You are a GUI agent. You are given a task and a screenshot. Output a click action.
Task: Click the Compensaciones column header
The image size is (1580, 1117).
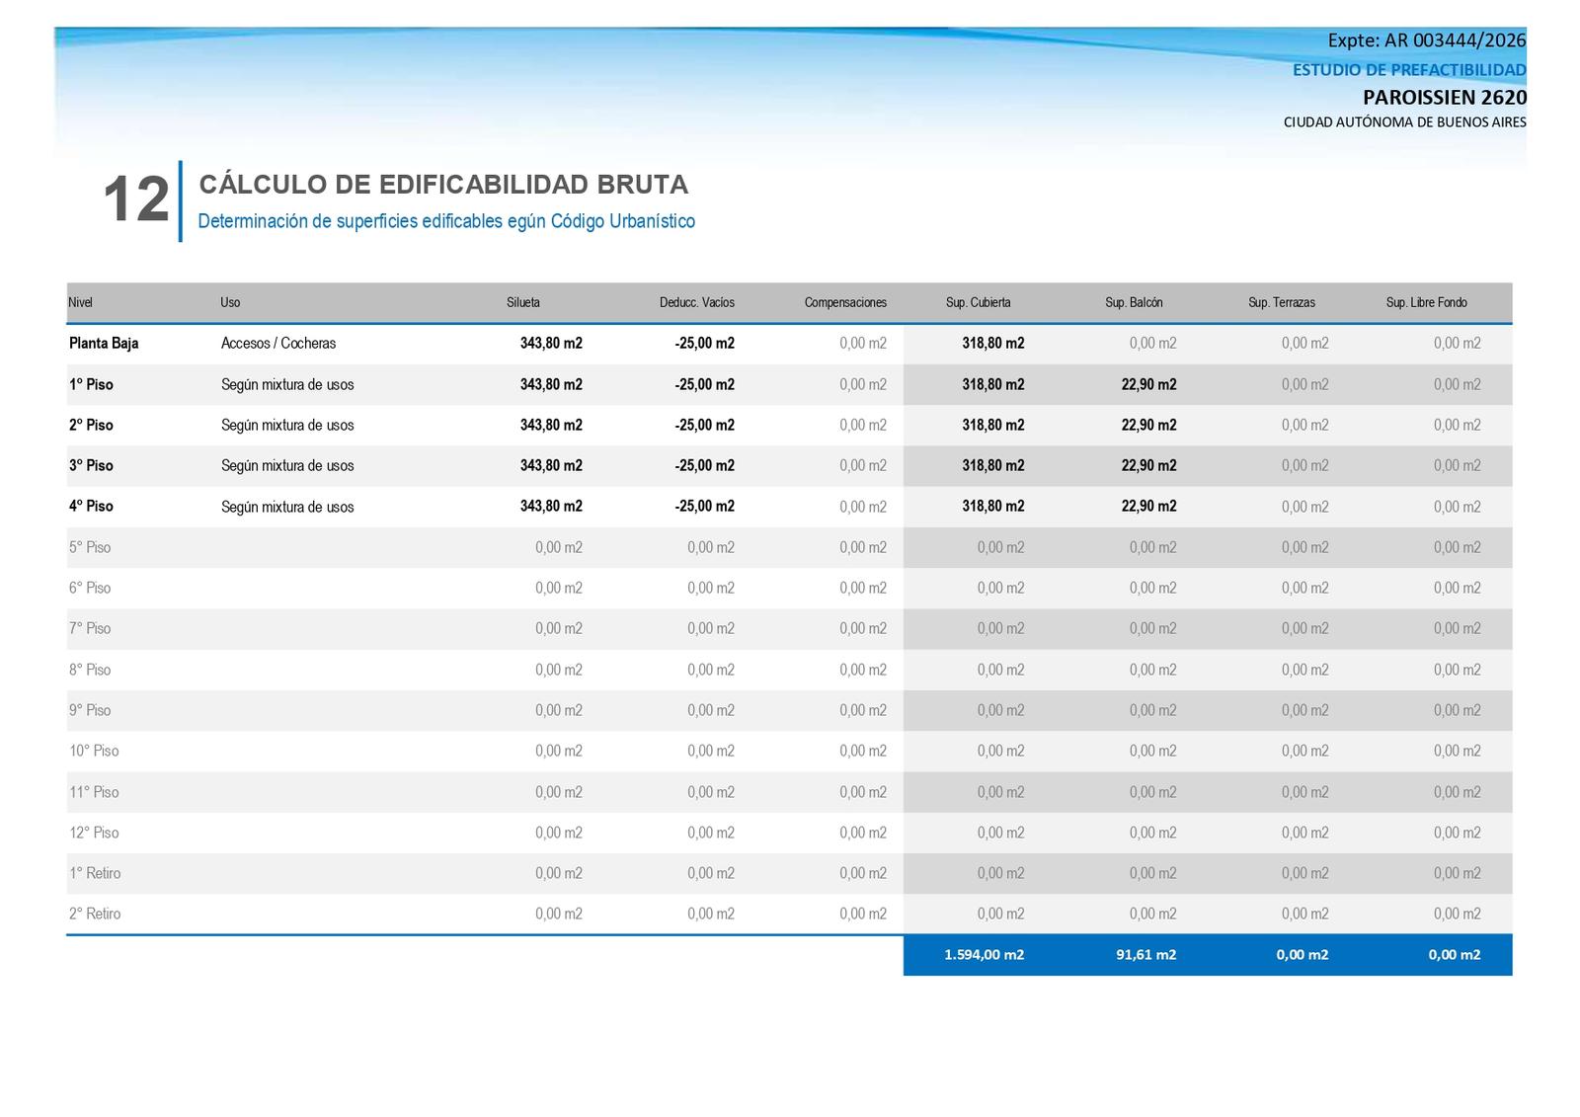tap(845, 302)
